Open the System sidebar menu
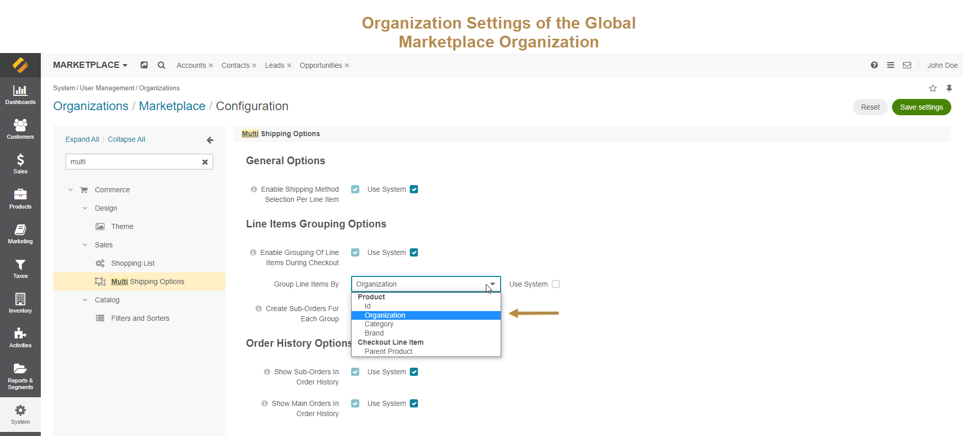 20,415
